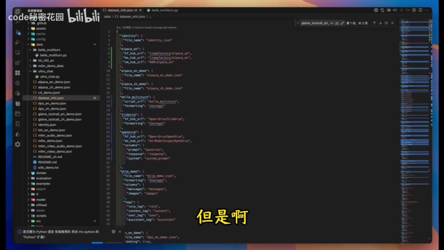Switch to dataset_info.json editor tab

121,10
